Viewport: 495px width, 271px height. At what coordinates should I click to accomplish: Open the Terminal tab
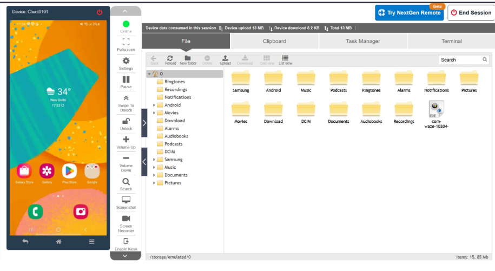click(451, 41)
